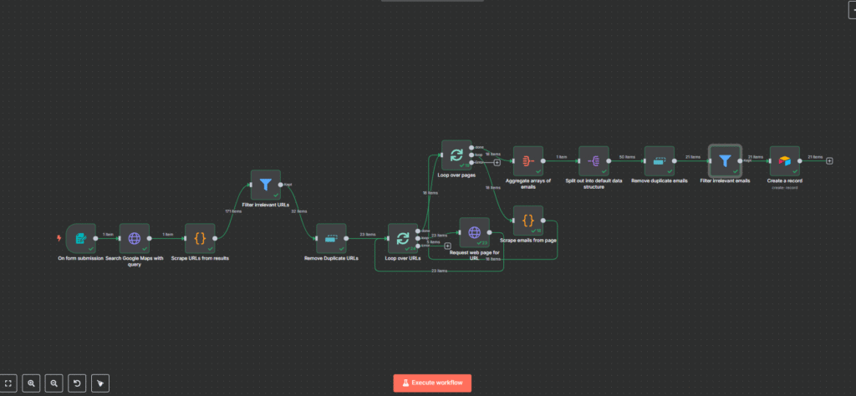856x396 pixels.
Task: Click the Kept output of Filter irrelevant URLs
Action: coord(281,185)
